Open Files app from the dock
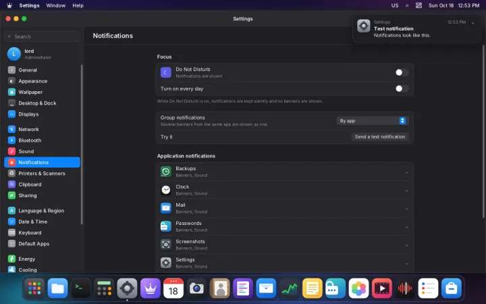486x304 pixels. (57, 288)
